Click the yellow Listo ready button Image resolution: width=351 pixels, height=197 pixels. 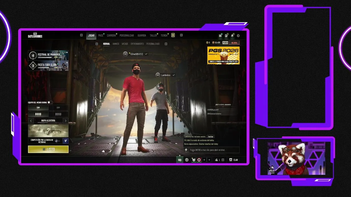(x=48, y=149)
